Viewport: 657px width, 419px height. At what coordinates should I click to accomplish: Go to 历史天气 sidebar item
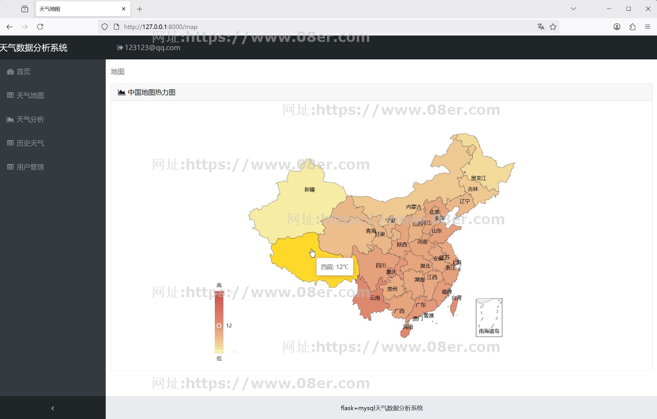(x=30, y=143)
